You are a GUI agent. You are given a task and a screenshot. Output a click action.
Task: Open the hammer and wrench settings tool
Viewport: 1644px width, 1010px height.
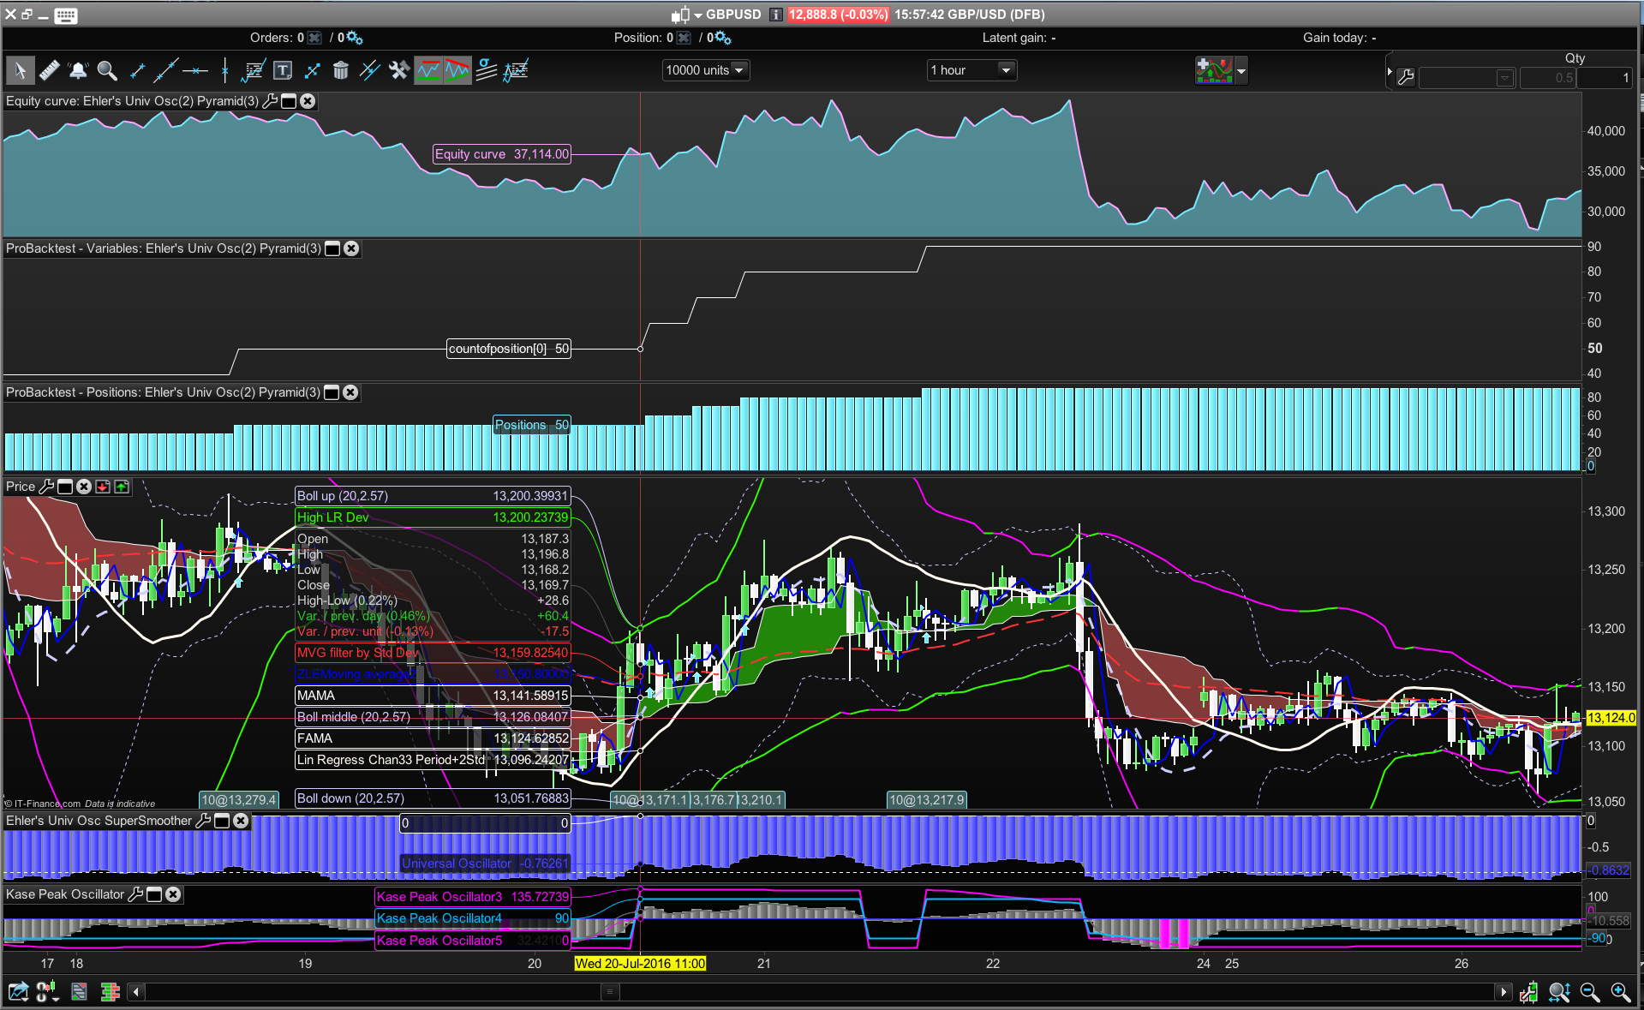click(x=399, y=70)
